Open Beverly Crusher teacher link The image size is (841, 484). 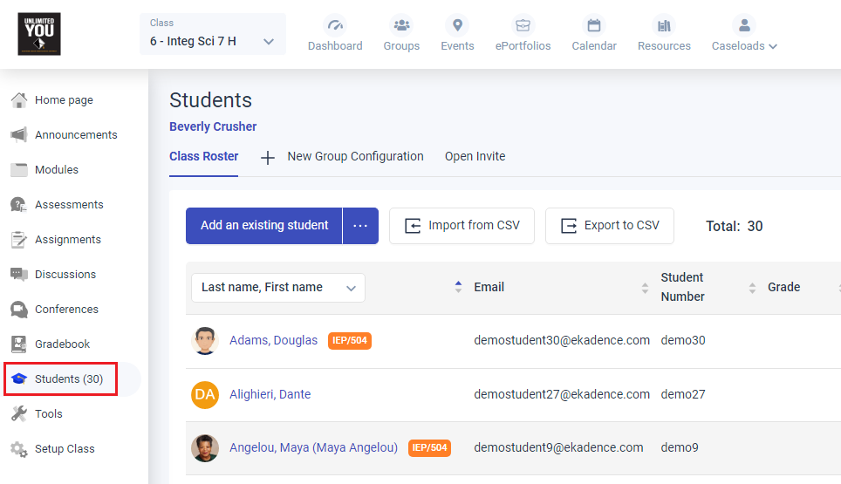pyautogui.click(x=213, y=126)
